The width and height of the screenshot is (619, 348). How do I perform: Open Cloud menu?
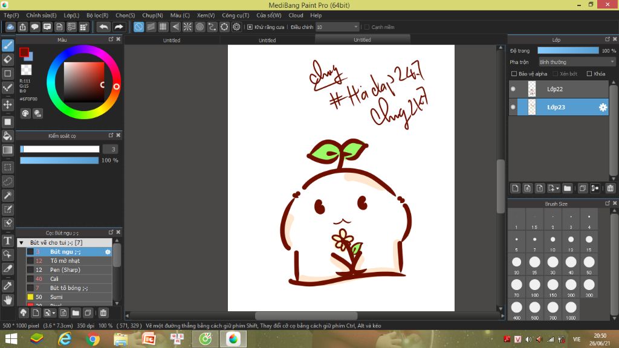296,15
